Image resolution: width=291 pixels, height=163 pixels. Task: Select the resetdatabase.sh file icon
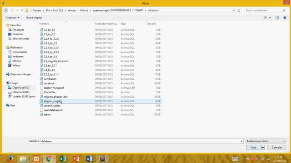point(41,110)
